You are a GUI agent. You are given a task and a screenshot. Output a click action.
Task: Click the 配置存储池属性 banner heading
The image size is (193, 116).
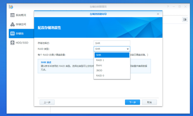[x=49, y=28]
